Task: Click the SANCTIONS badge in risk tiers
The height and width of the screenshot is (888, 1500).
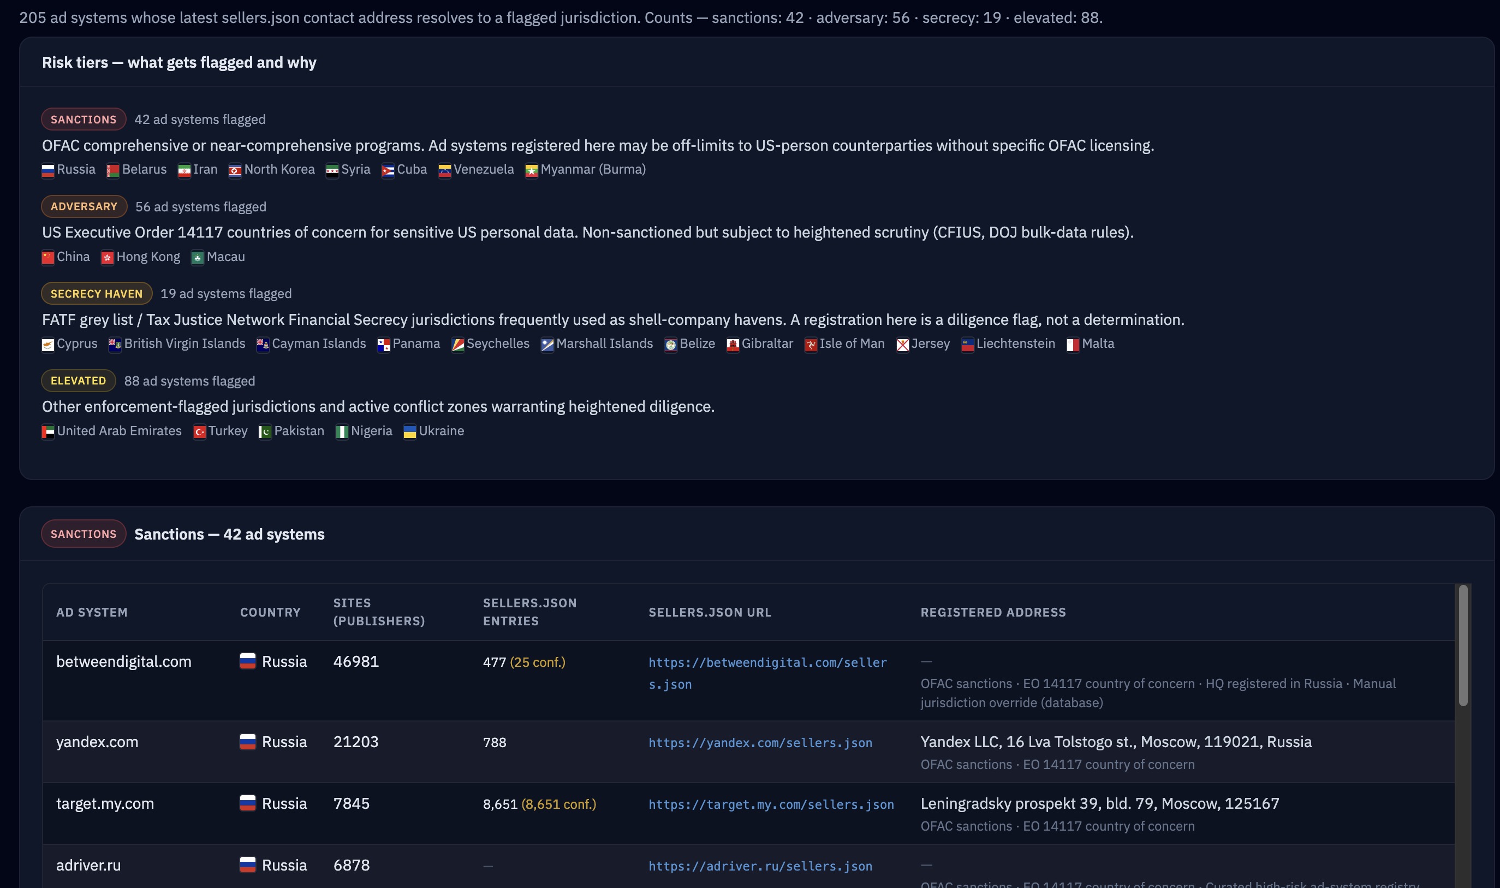Action: point(84,119)
